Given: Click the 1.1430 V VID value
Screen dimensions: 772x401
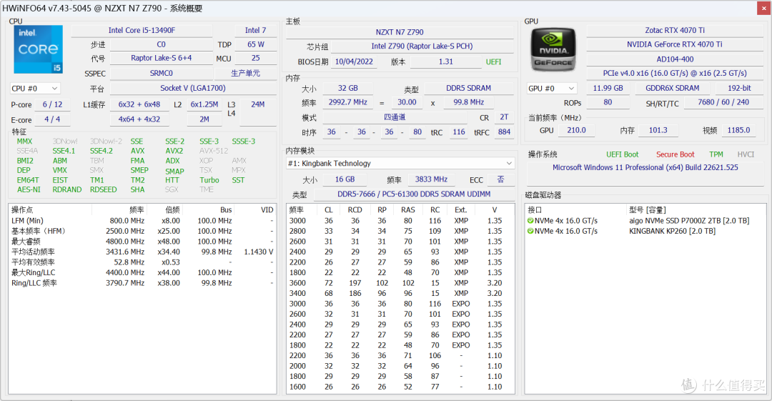Looking at the screenshot, I should (x=259, y=252).
